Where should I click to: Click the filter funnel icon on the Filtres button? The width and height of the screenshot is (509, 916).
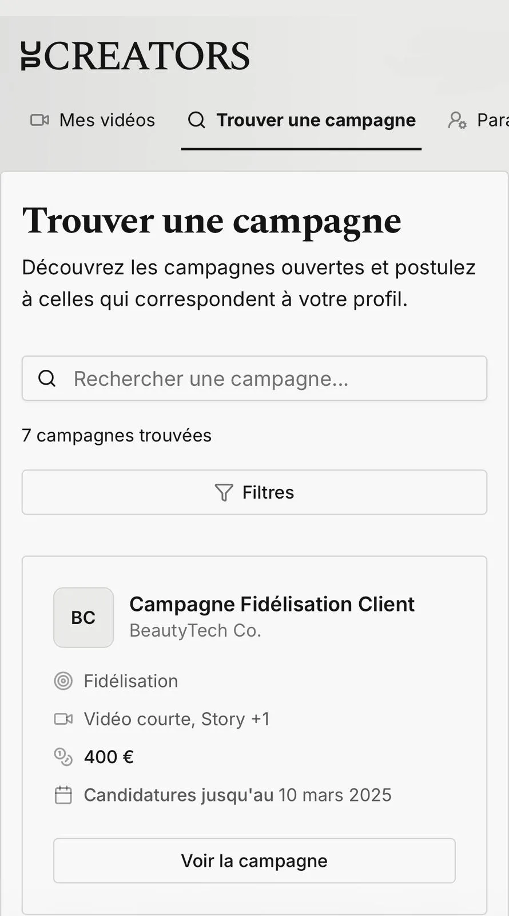coord(225,492)
